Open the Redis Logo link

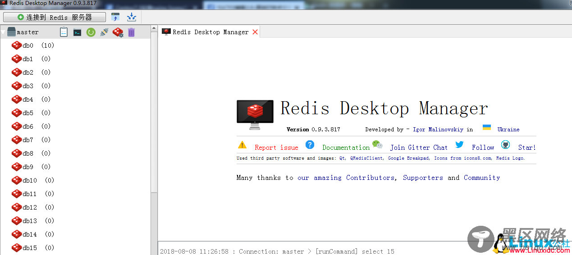click(x=510, y=158)
